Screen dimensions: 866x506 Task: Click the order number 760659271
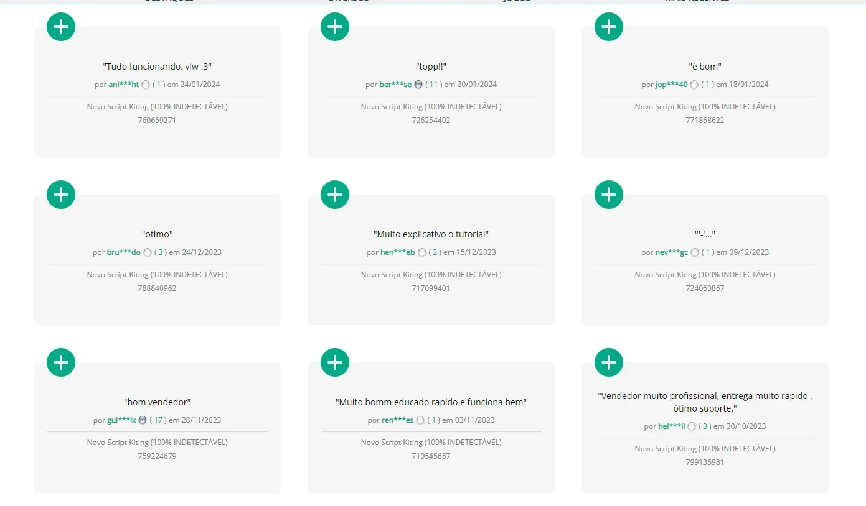157,121
